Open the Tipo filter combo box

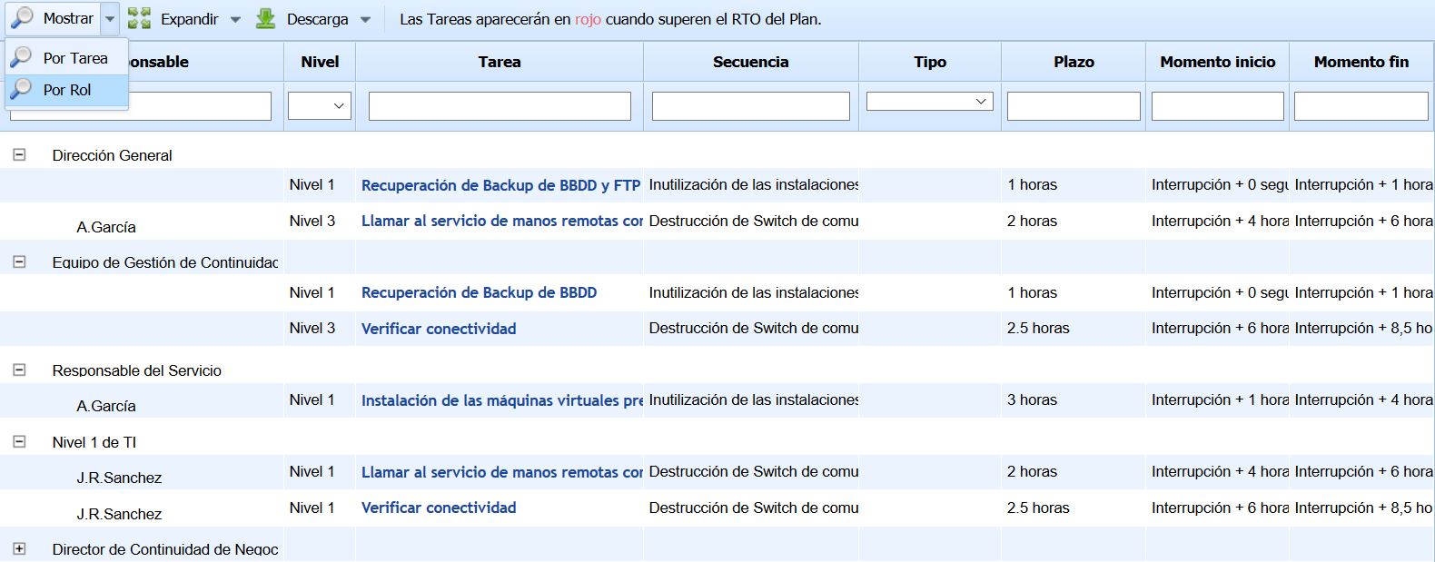click(929, 102)
